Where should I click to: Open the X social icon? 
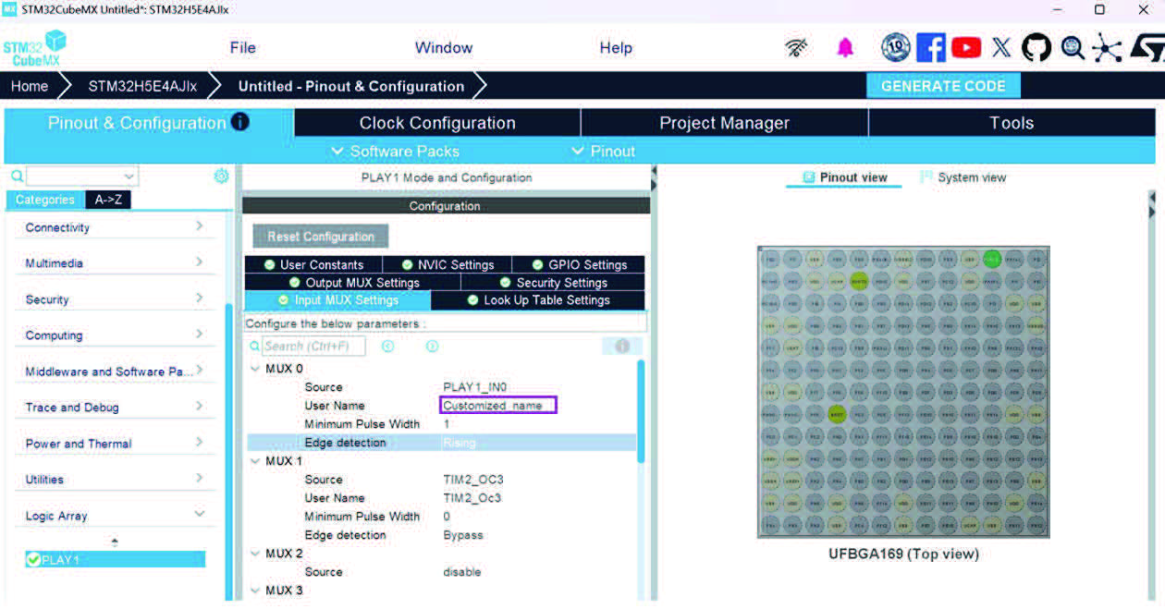coord(1001,48)
